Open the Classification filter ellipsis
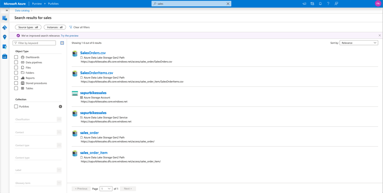 [x=59, y=119]
